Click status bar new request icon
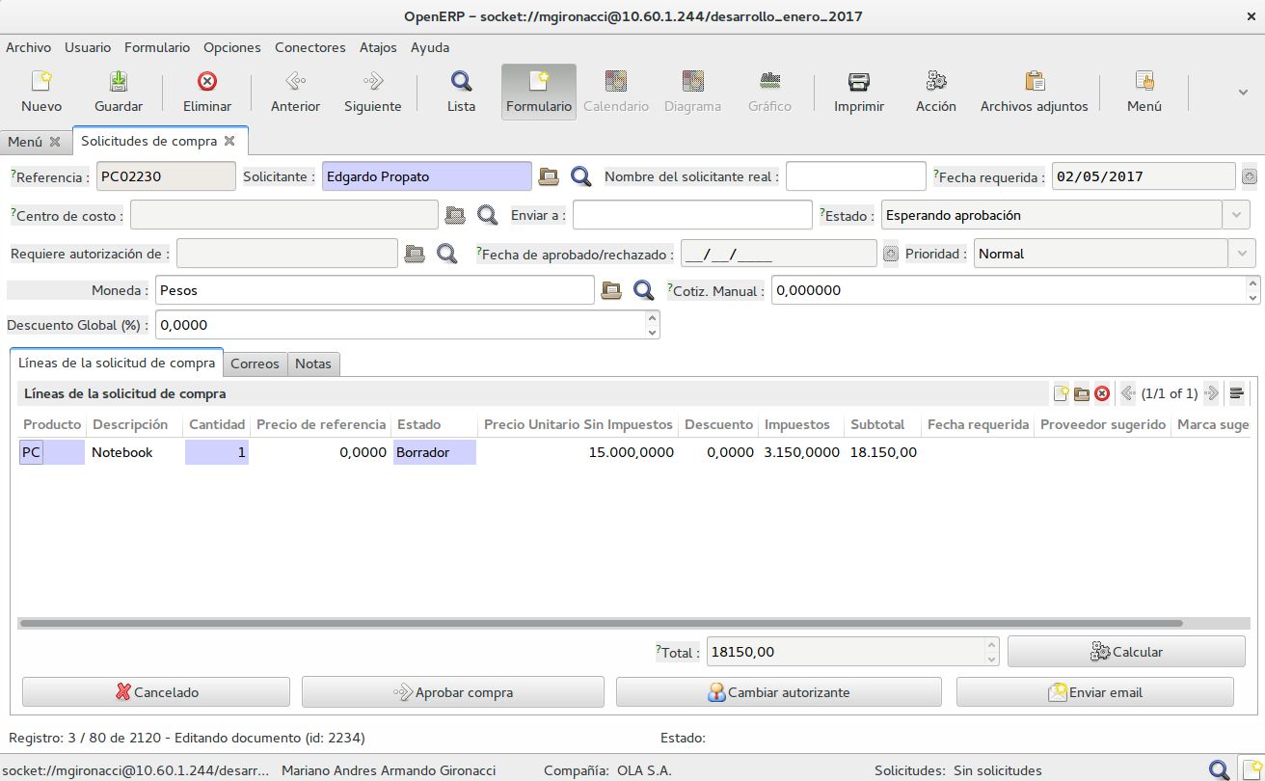Screen dimensions: 1265x781 (x=1251, y=769)
